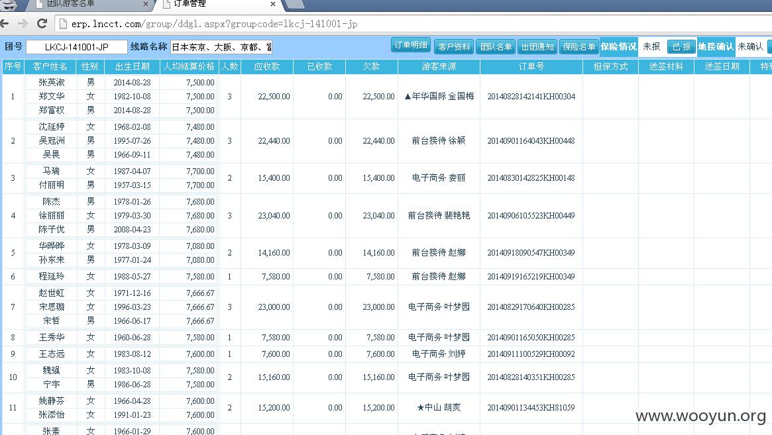
Task: Click order number 20140918090547KH00349
Action: [x=531, y=253]
